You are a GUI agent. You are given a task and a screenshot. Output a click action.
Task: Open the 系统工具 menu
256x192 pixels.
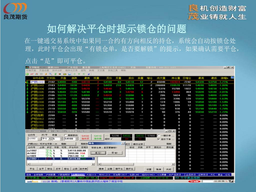tap(113, 70)
